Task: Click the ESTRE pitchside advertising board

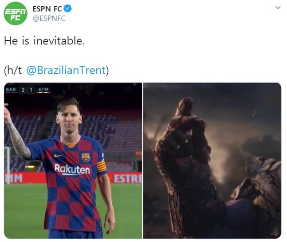Action: pos(128,179)
